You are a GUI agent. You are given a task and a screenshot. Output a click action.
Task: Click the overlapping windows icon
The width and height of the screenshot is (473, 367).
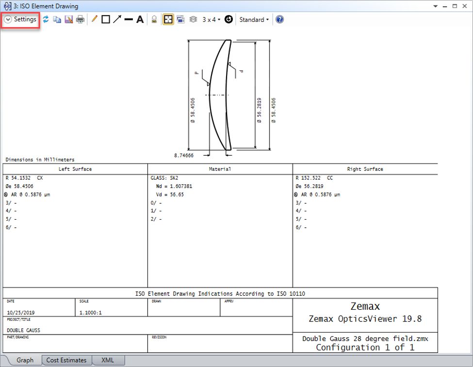pyautogui.click(x=180, y=20)
